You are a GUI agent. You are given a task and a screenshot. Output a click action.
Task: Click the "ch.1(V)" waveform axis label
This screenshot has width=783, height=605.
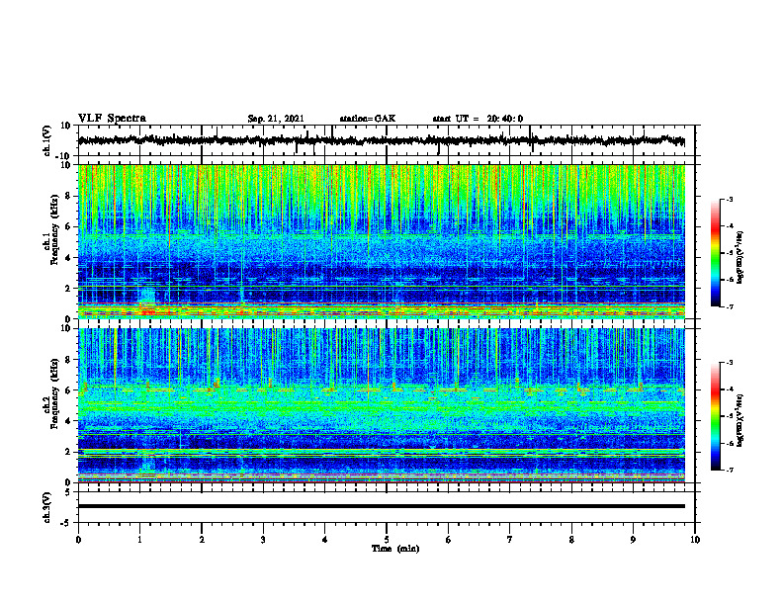point(47,140)
